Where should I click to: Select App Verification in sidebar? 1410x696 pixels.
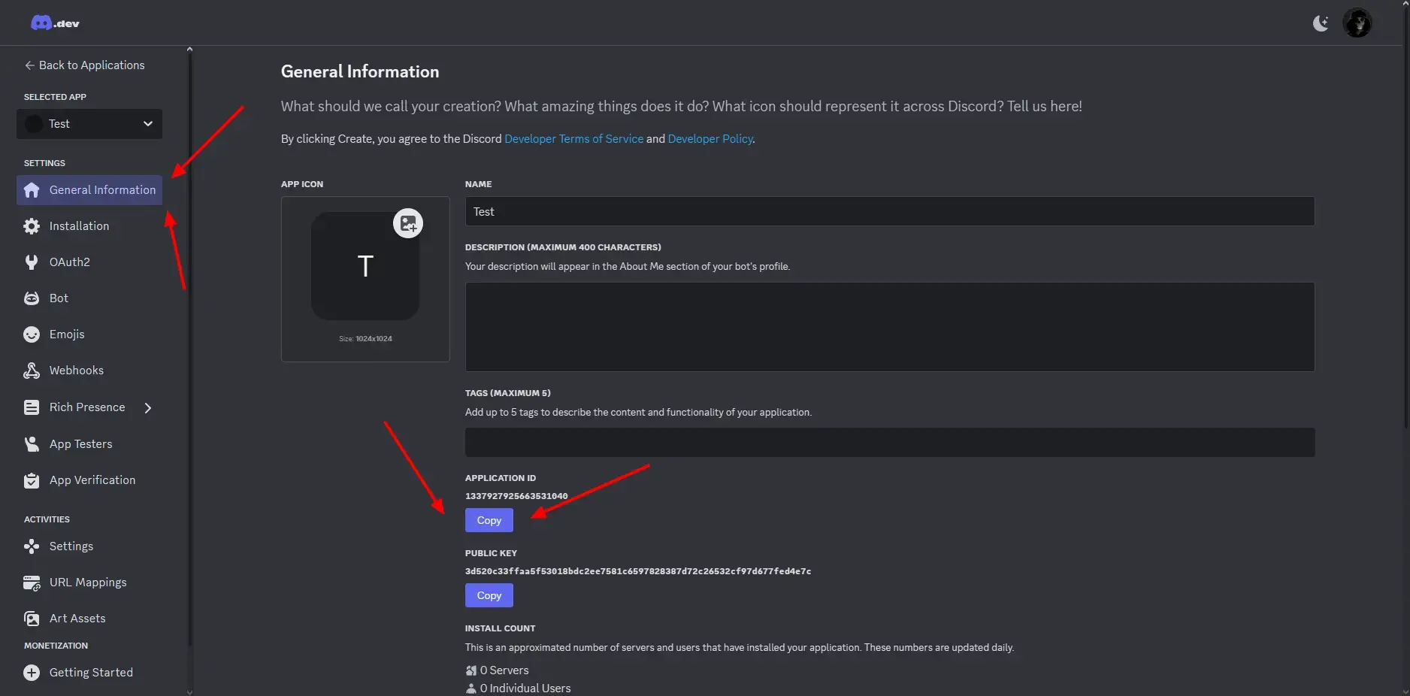(92, 480)
